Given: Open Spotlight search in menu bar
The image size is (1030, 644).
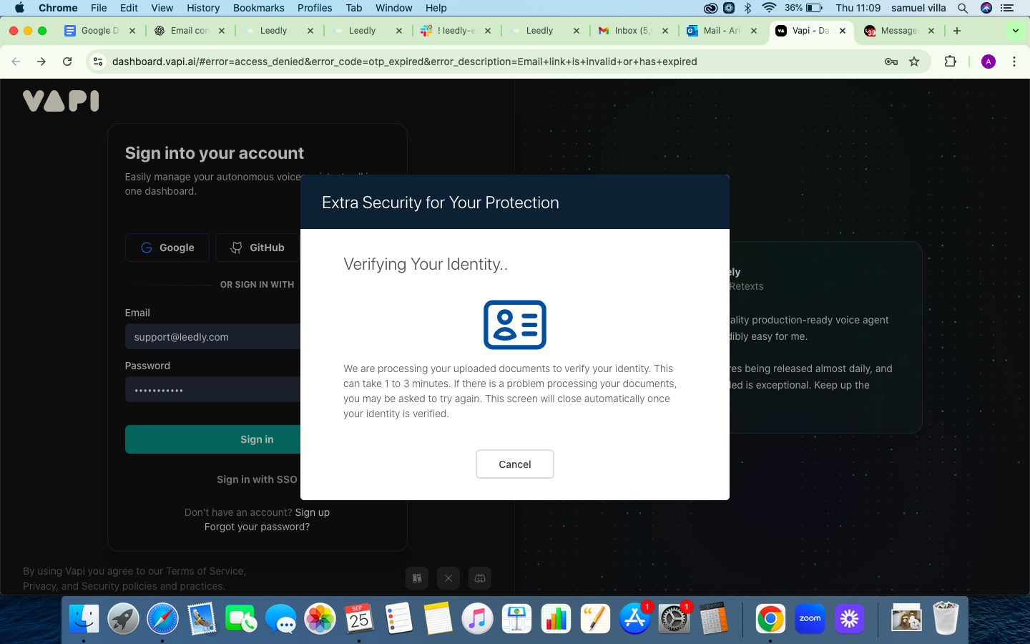Looking at the screenshot, I should pyautogui.click(x=963, y=8).
